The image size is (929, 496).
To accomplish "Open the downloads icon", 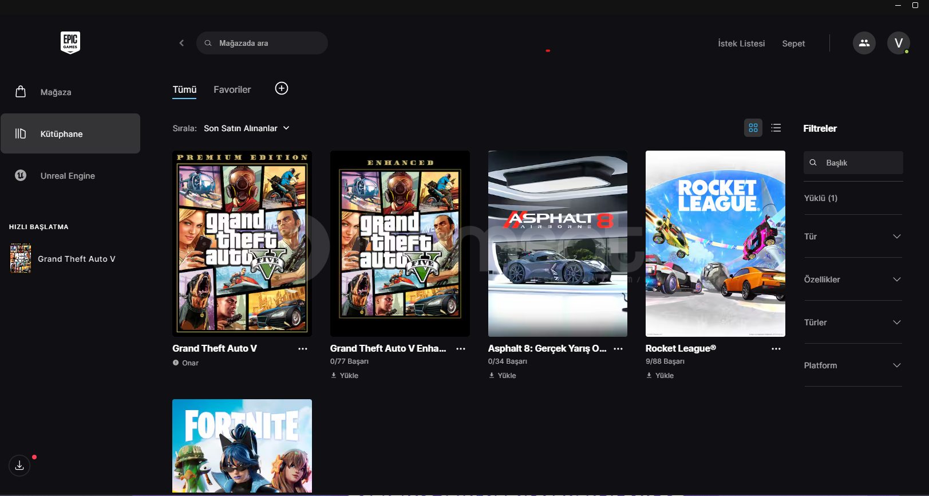I will click(19, 465).
